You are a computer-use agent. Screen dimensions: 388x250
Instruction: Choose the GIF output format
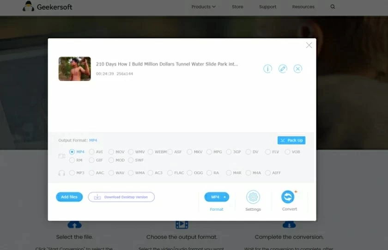(x=92, y=160)
